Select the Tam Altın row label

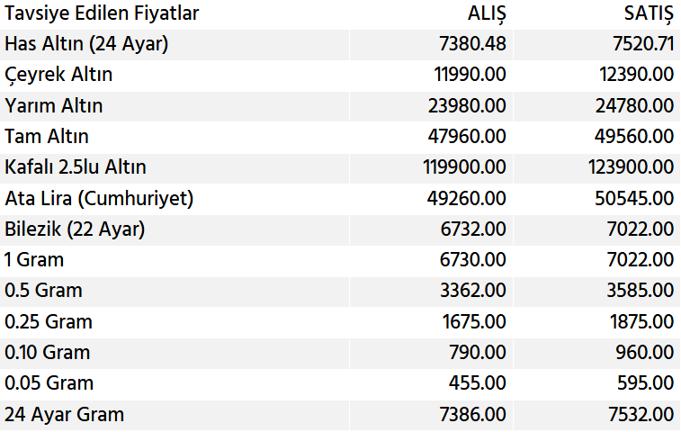tap(47, 137)
